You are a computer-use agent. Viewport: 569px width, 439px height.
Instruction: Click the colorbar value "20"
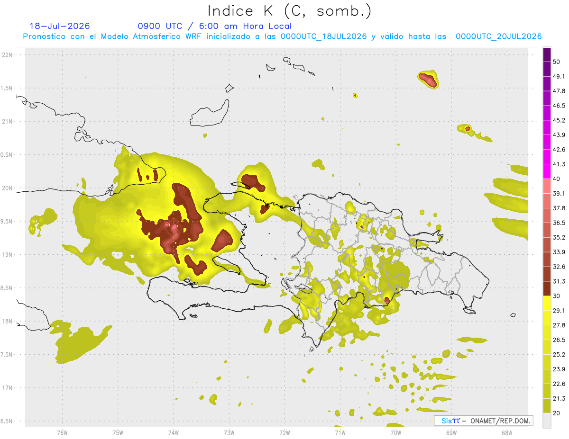[557, 413]
